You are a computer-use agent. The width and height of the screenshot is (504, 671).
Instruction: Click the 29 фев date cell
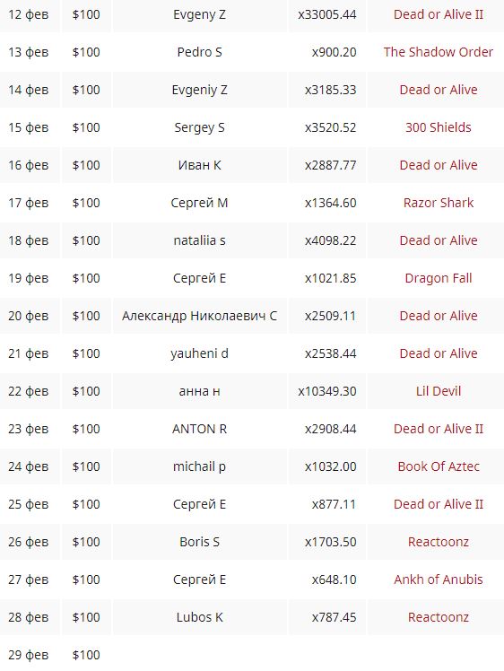click(28, 655)
